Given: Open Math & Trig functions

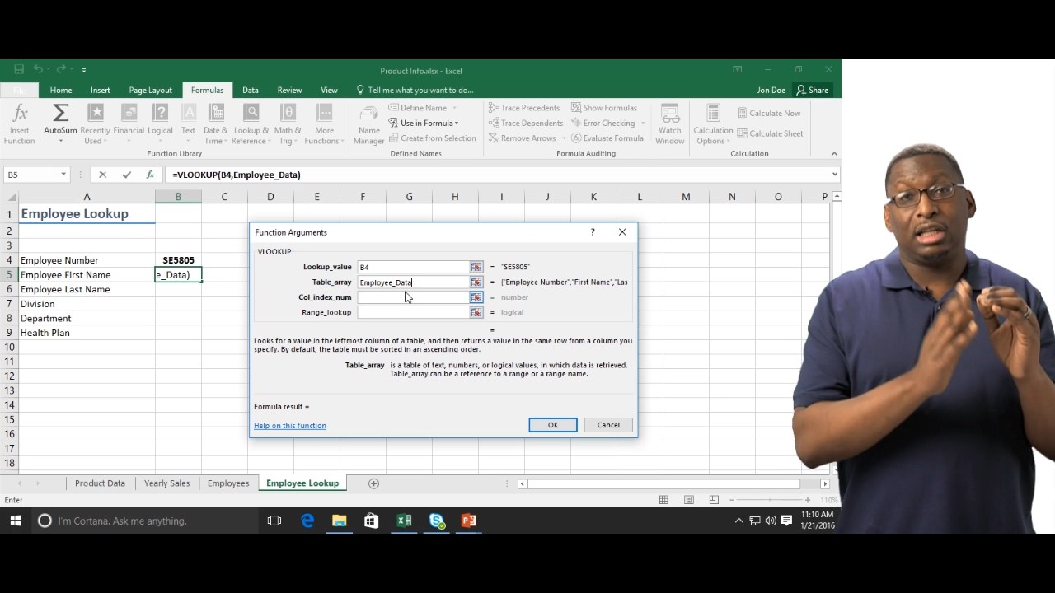Looking at the screenshot, I should 288,124.
